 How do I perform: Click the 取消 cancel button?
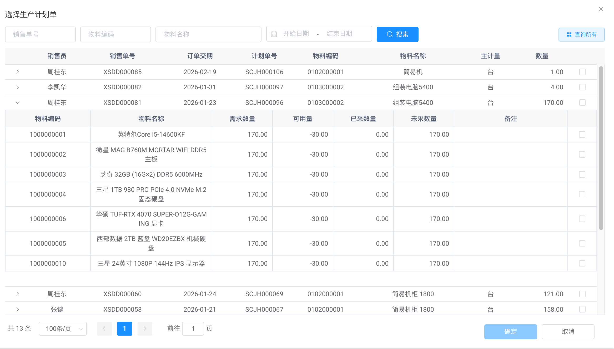coord(568,332)
